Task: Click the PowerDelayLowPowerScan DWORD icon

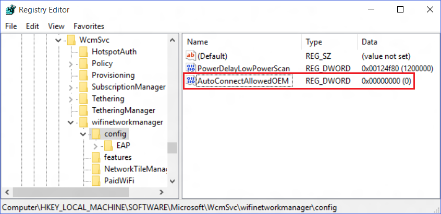Action: (x=191, y=68)
